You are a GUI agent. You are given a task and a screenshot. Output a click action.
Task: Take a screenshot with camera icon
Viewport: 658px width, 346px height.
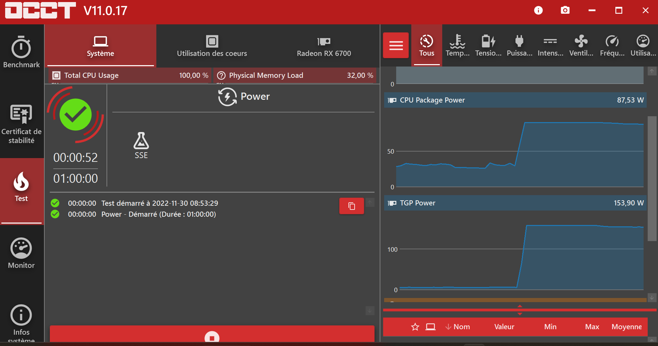pos(565,10)
